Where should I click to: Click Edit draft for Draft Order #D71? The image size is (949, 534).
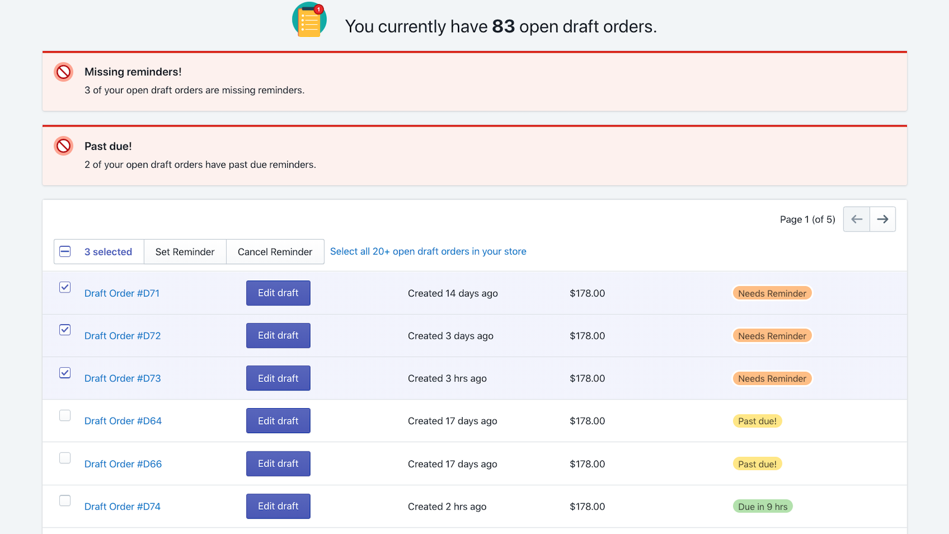pos(278,293)
